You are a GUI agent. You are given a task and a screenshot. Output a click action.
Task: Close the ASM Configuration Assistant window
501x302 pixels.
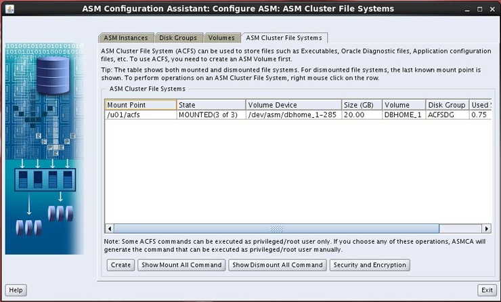click(x=492, y=9)
